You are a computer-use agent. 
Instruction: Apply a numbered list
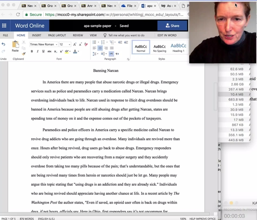coord(103,42)
